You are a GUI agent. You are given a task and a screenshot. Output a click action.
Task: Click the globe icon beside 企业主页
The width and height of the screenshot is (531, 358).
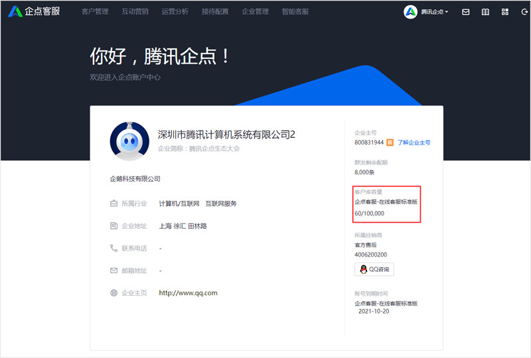pos(114,292)
